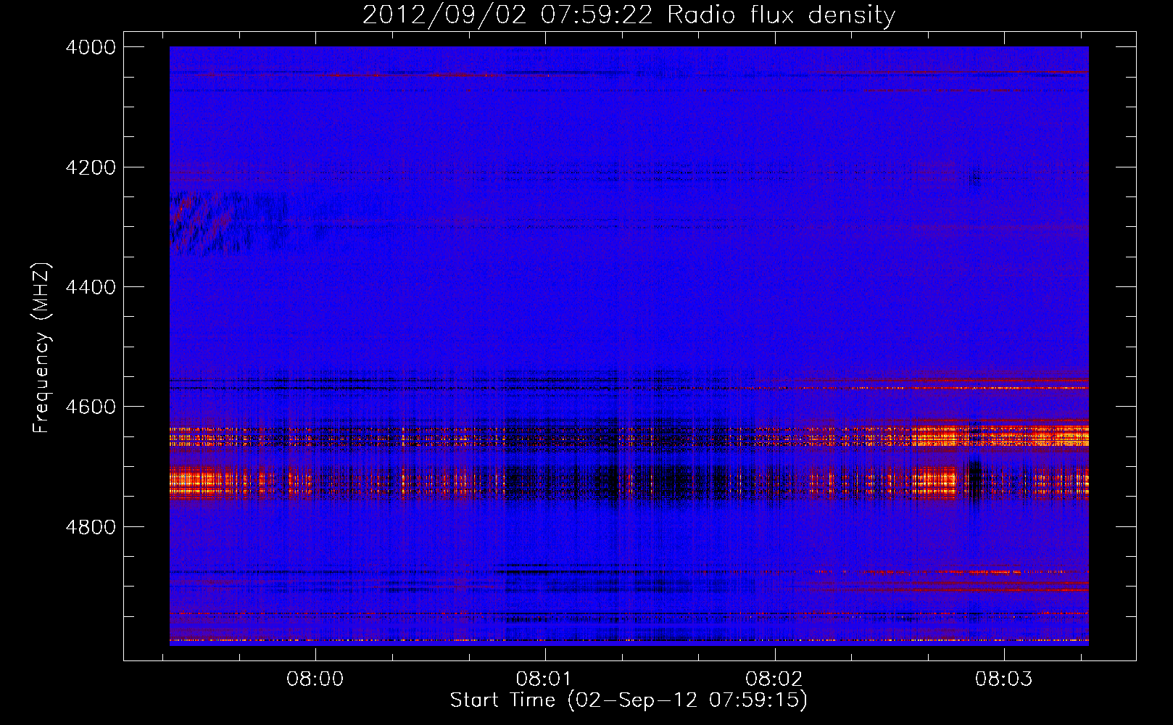This screenshot has height=725, width=1173.
Task: Click the '4600' frequency axis label
Action: [91, 407]
